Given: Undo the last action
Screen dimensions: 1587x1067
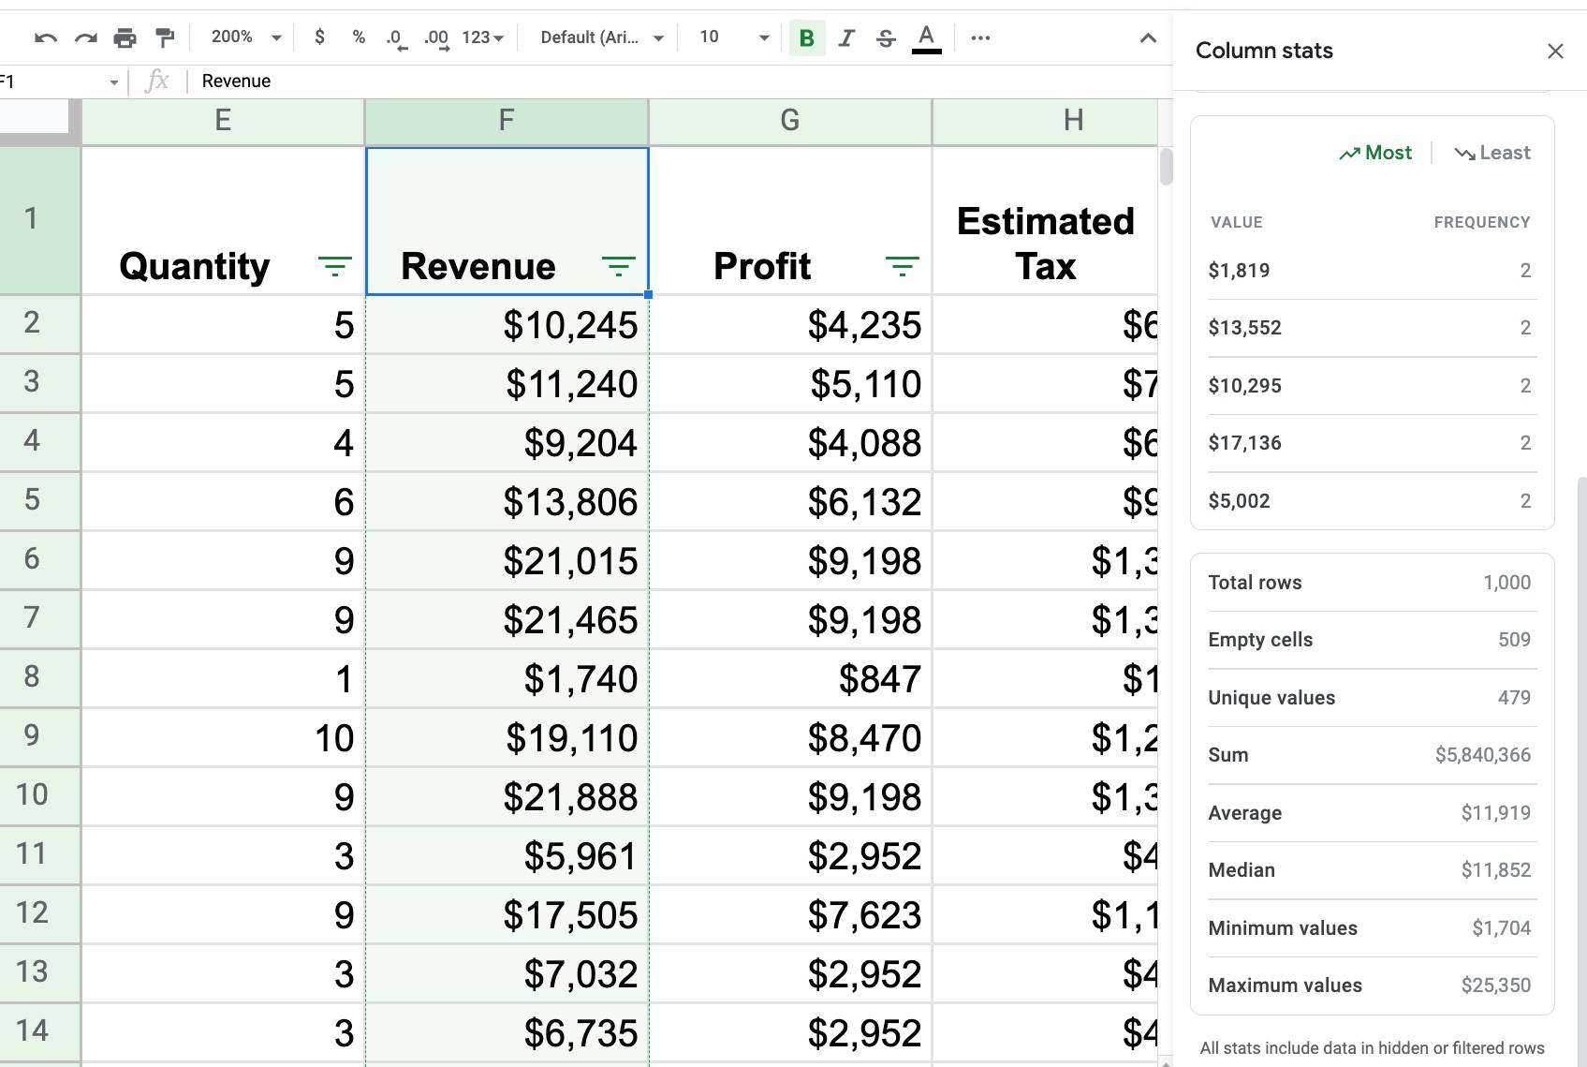Looking at the screenshot, I should click(44, 37).
